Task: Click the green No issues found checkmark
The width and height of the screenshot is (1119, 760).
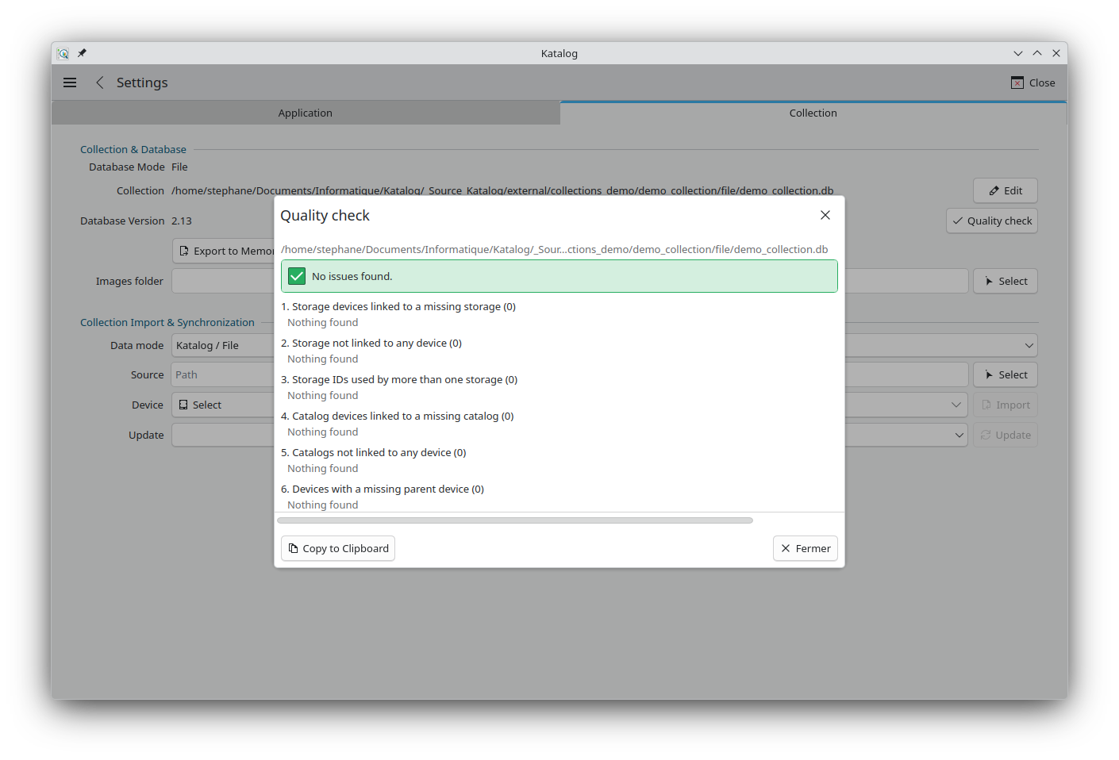Action: click(x=297, y=276)
